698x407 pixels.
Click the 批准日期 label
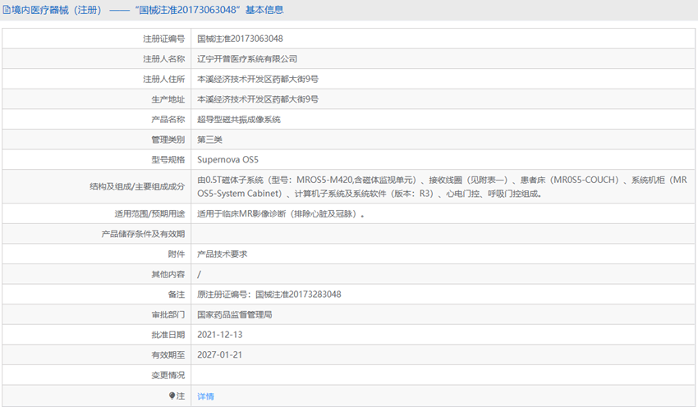coord(168,335)
